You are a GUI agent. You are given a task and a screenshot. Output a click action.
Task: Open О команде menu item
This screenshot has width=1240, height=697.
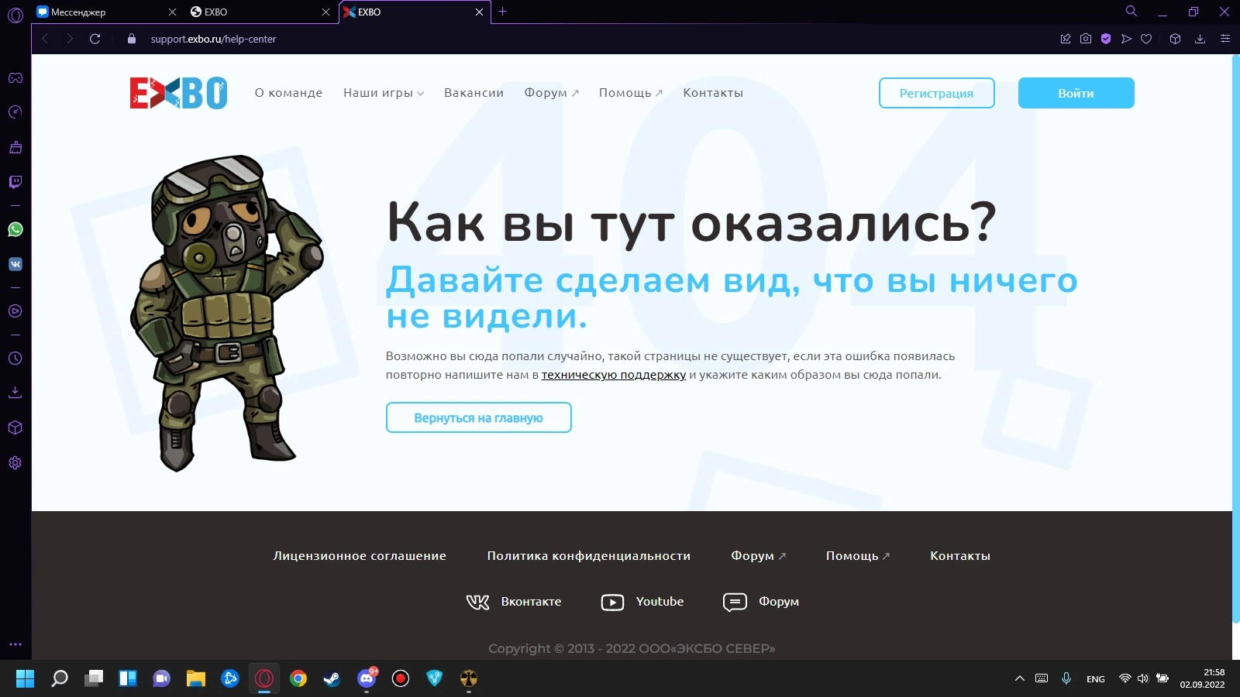pos(288,93)
